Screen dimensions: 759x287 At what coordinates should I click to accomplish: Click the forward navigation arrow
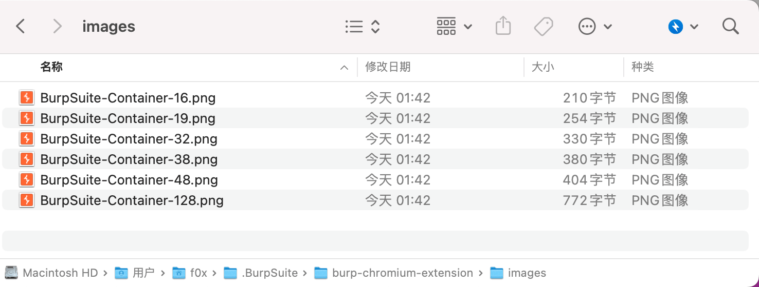pyautogui.click(x=57, y=26)
